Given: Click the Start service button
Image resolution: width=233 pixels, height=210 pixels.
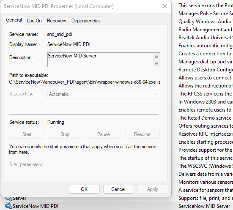Looking at the screenshot, I should click(27, 134).
